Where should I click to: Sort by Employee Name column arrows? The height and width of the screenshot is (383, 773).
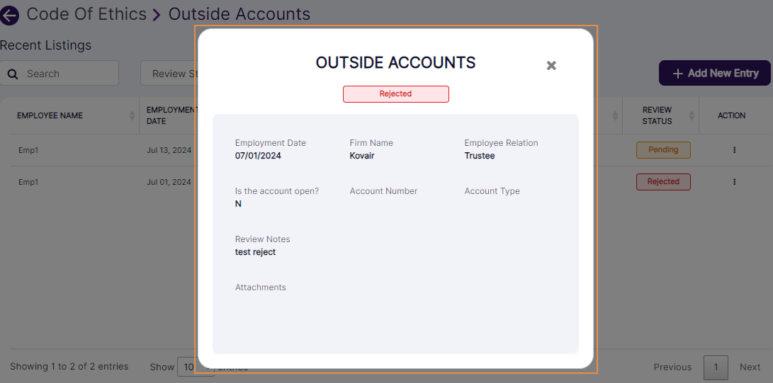point(132,115)
